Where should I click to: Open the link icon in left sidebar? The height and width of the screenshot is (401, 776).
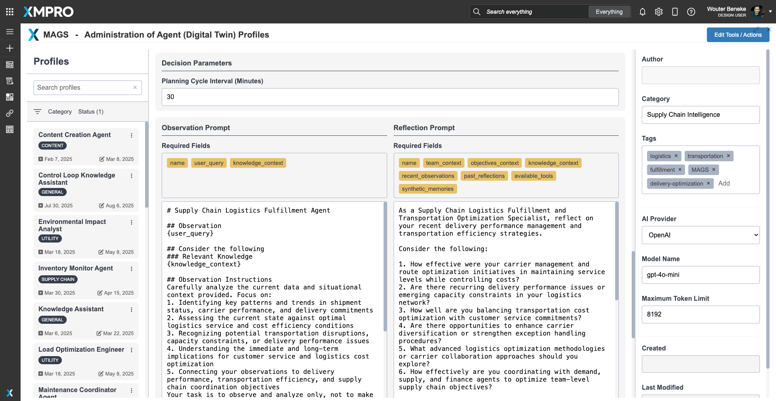click(x=10, y=113)
